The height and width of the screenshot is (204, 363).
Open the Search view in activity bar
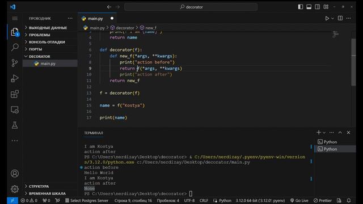click(15, 47)
